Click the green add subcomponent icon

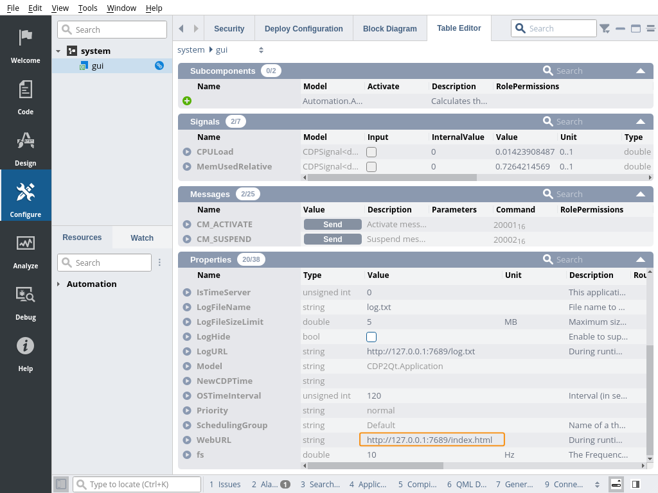point(187,101)
